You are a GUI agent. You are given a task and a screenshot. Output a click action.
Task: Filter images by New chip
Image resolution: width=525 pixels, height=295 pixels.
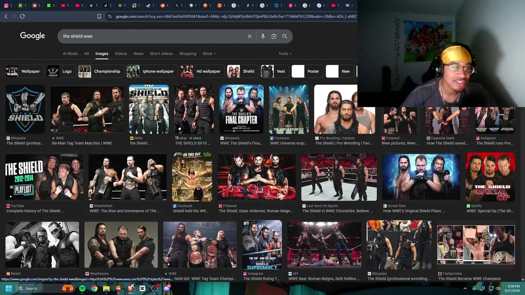click(339, 71)
